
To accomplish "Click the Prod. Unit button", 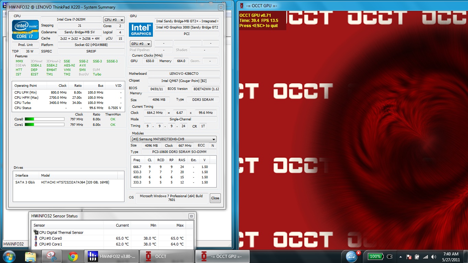I will coord(25,45).
